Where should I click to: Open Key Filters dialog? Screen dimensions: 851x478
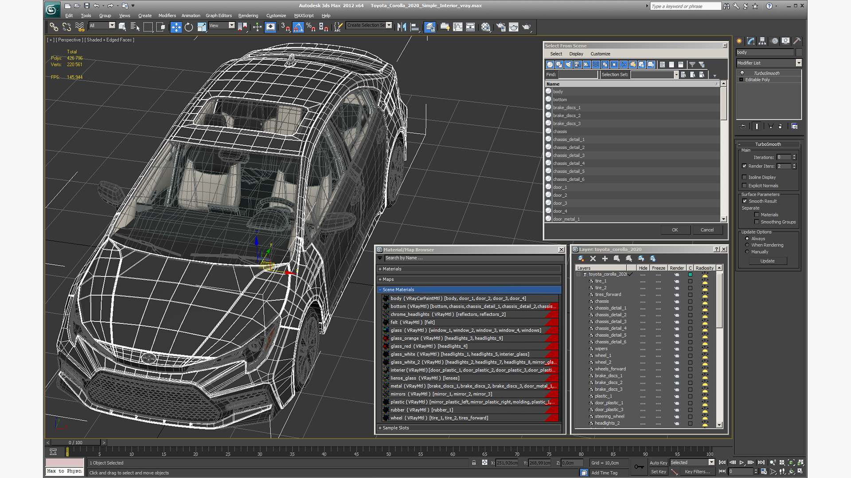(x=697, y=472)
